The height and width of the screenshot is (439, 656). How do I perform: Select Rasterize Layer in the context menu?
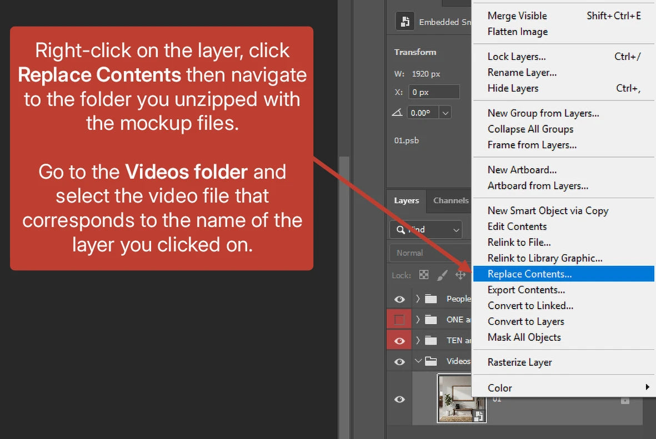coord(519,362)
